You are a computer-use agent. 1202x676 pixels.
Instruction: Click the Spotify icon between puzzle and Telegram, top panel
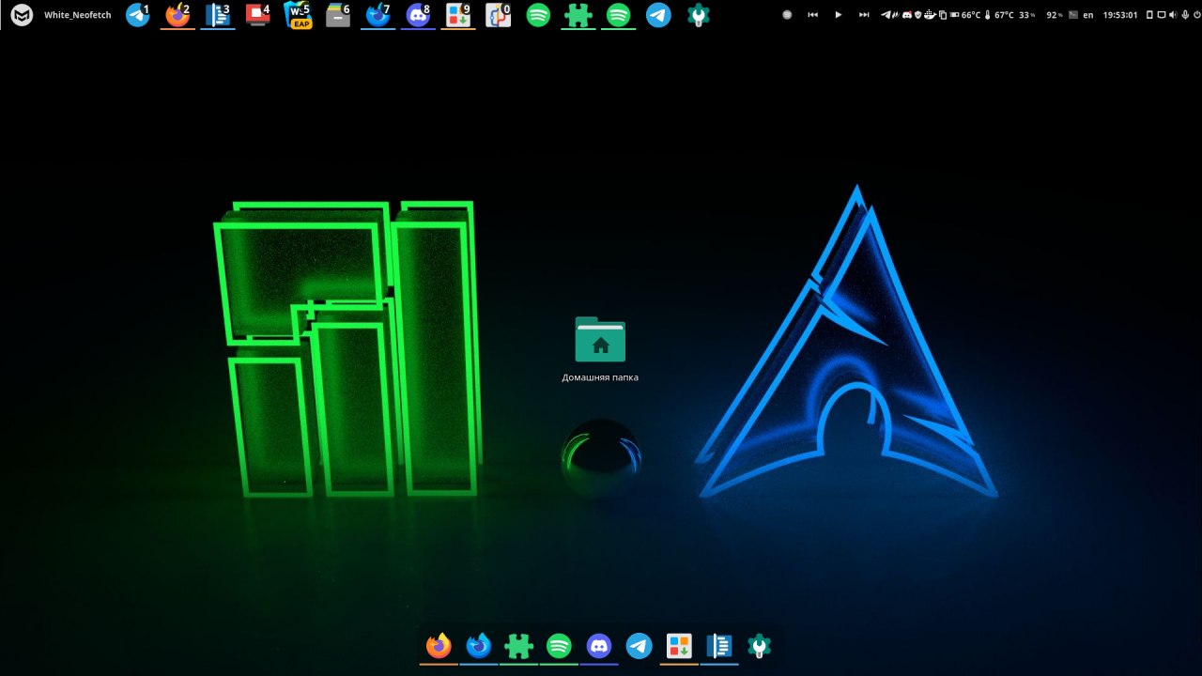pyautogui.click(x=618, y=15)
